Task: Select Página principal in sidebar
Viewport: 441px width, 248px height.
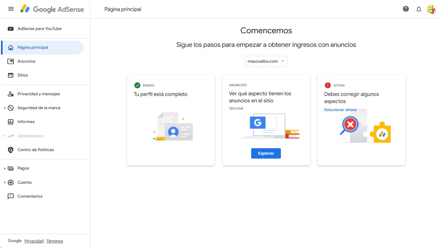Action: (x=42, y=47)
